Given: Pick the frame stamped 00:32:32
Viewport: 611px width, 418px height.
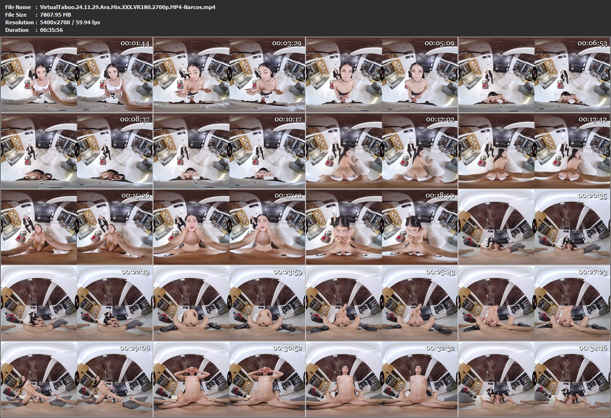Looking at the screenshot, I should tap(382, 379).
